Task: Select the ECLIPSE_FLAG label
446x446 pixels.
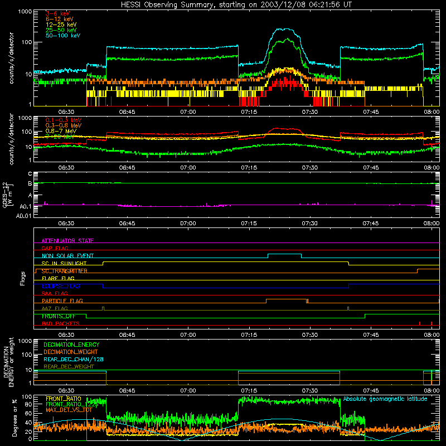Action: pyautogui.click(x=61, y=286)
